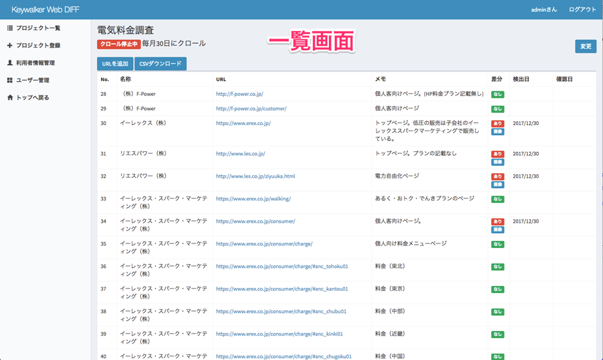Click the grid icon beside ユーザー管理
Image resolution: width=603 pixels, height=360 pixels.
click(10, 80)
